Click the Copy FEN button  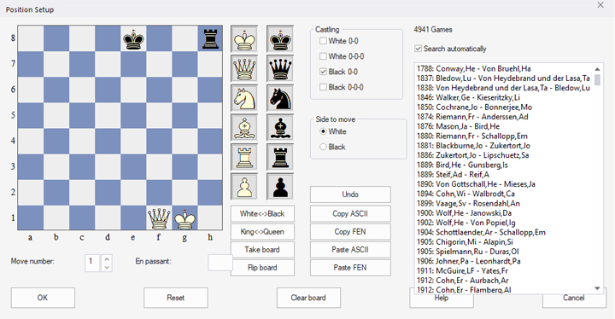point(350,232)
